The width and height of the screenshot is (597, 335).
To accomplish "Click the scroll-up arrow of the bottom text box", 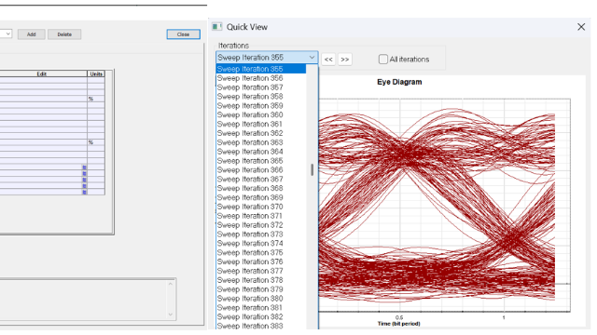I will (x=170, y=284).
